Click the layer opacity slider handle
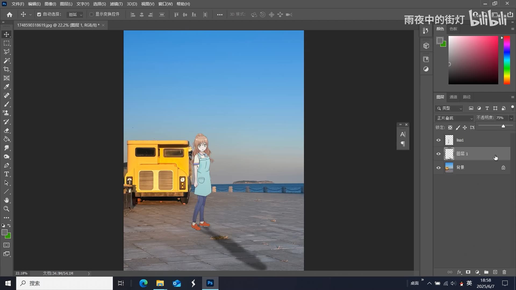The height and width of the screenshot is (290, 516). [503, 126]
